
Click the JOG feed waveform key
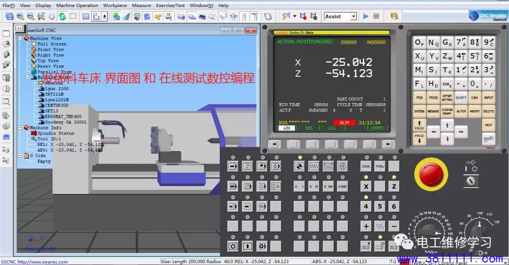[313, 167]
